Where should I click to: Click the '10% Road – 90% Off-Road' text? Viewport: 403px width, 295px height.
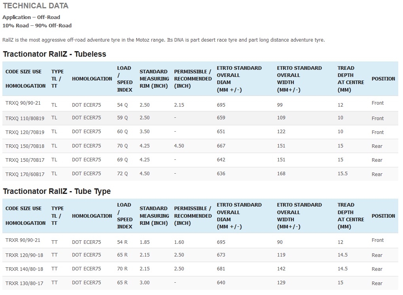coord(37,25)
